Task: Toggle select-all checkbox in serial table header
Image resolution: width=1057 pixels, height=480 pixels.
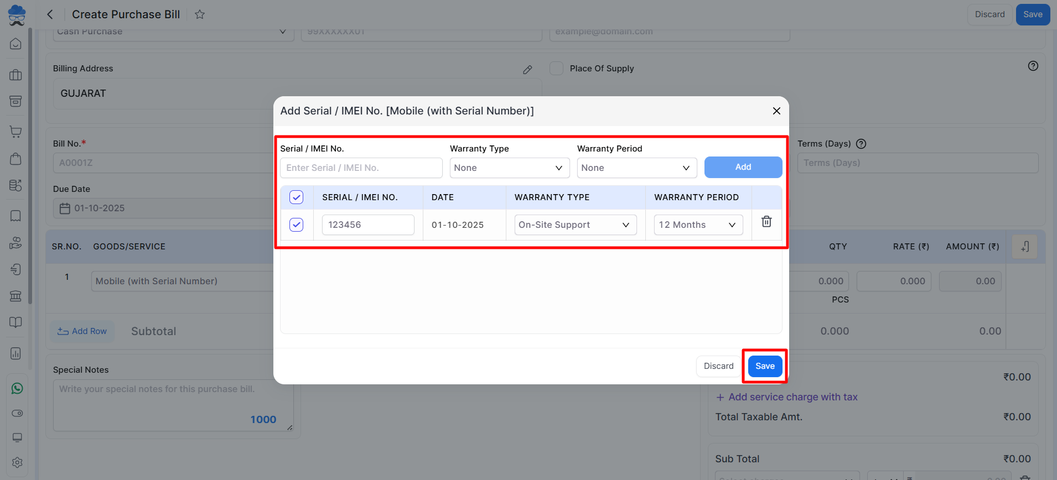Action: click(297, 197)
